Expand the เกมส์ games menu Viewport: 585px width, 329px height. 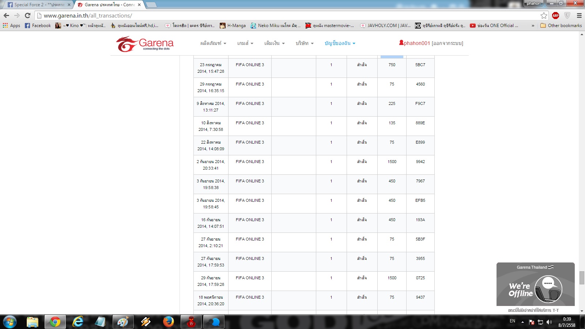245,43
